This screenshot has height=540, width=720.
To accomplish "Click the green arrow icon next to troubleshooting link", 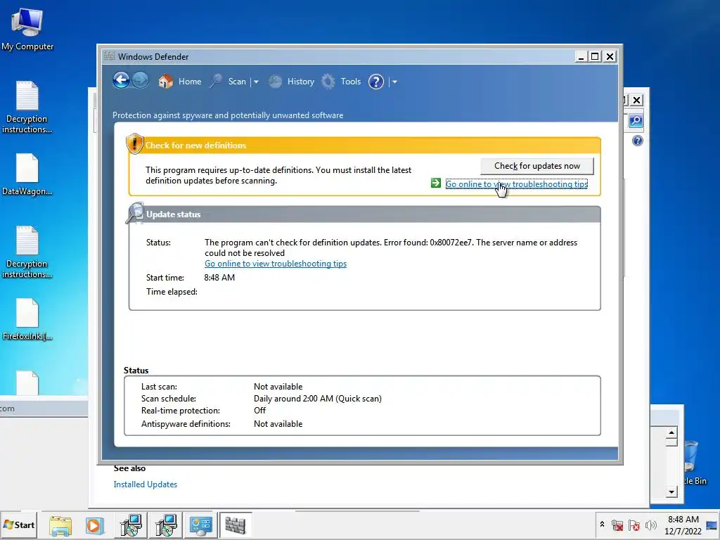I will [x=436, y=184].
